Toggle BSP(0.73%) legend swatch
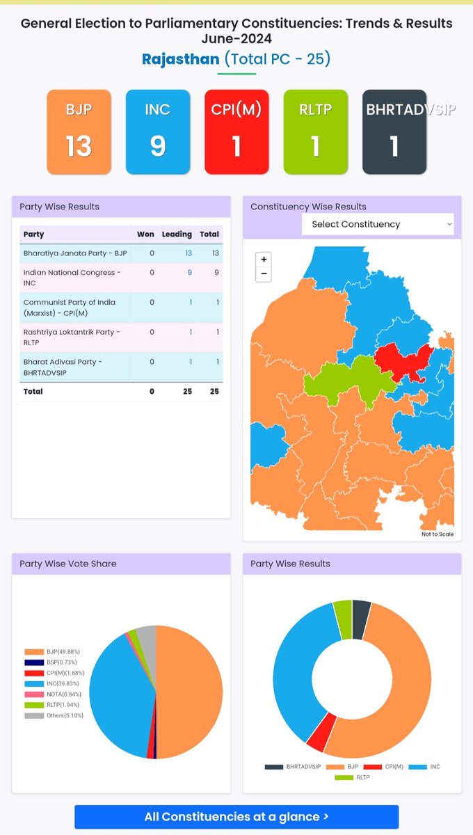 (x=33, y=662)
